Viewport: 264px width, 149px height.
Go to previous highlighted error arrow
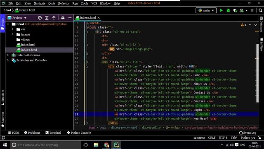pyautogui.click(x=250, y=25)
